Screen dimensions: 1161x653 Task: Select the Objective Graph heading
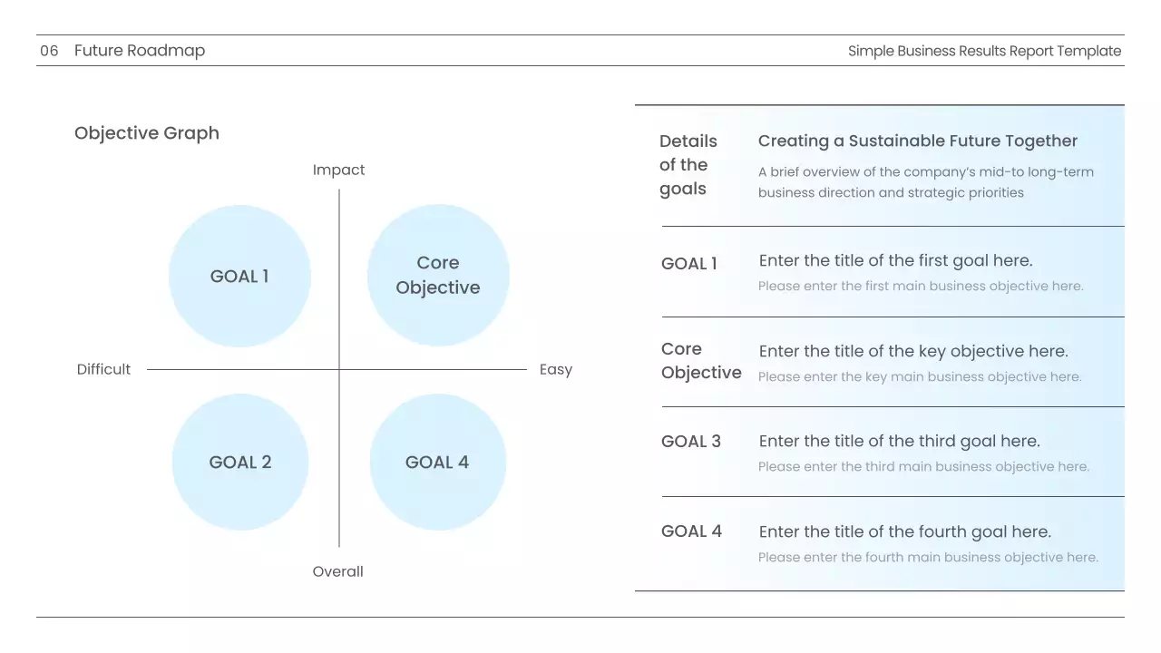tap(147, 133)
